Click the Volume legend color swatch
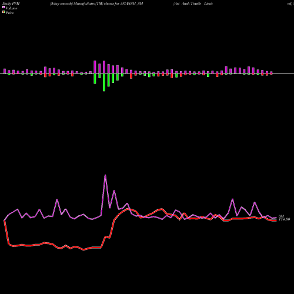The width and height of the screenshot is (294, 294). tap(4, 8)
